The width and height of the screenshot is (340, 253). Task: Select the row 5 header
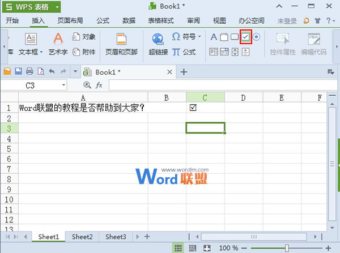(x=9, y=149)
